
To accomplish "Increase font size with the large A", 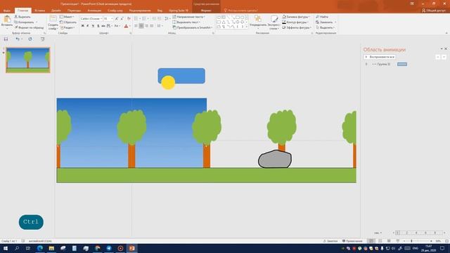I will pos(117,19).
